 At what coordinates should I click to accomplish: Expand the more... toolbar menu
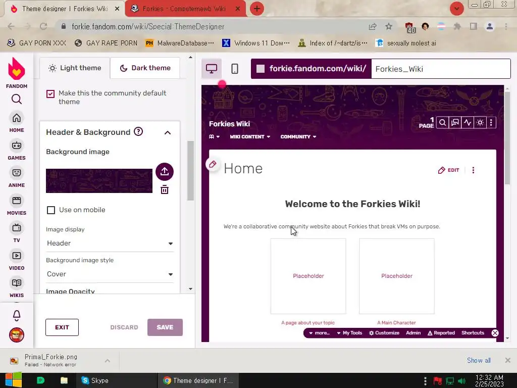[x=319, y=333]
